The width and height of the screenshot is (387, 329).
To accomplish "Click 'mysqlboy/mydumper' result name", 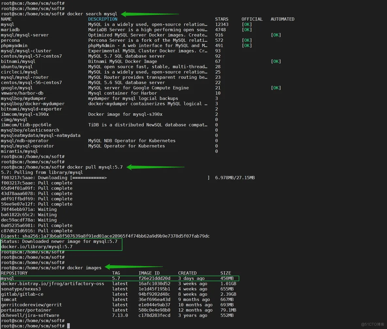I will pos(24,98).
